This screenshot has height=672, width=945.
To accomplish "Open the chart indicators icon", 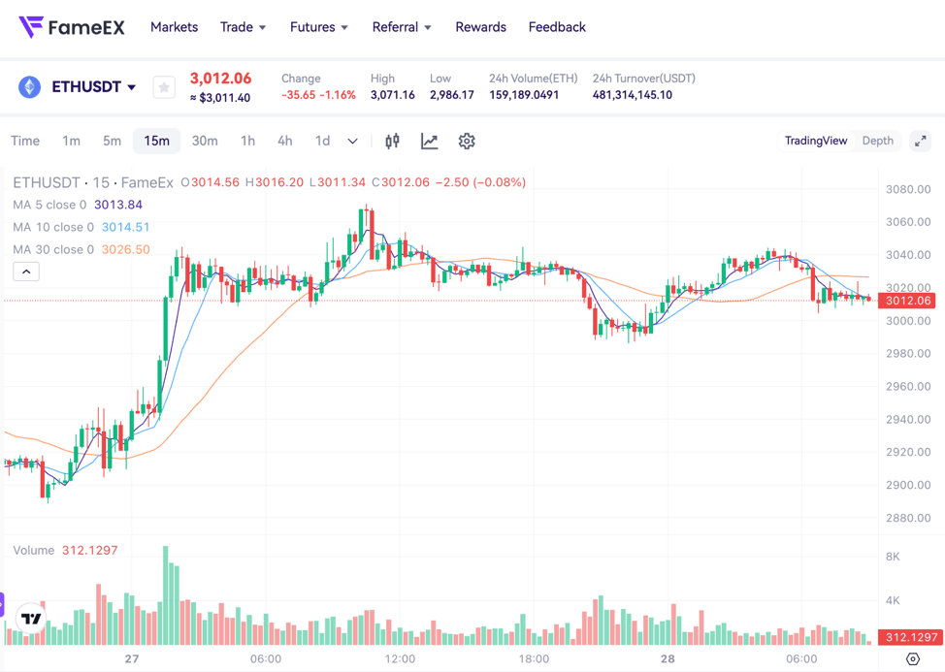I will [429, 142].
